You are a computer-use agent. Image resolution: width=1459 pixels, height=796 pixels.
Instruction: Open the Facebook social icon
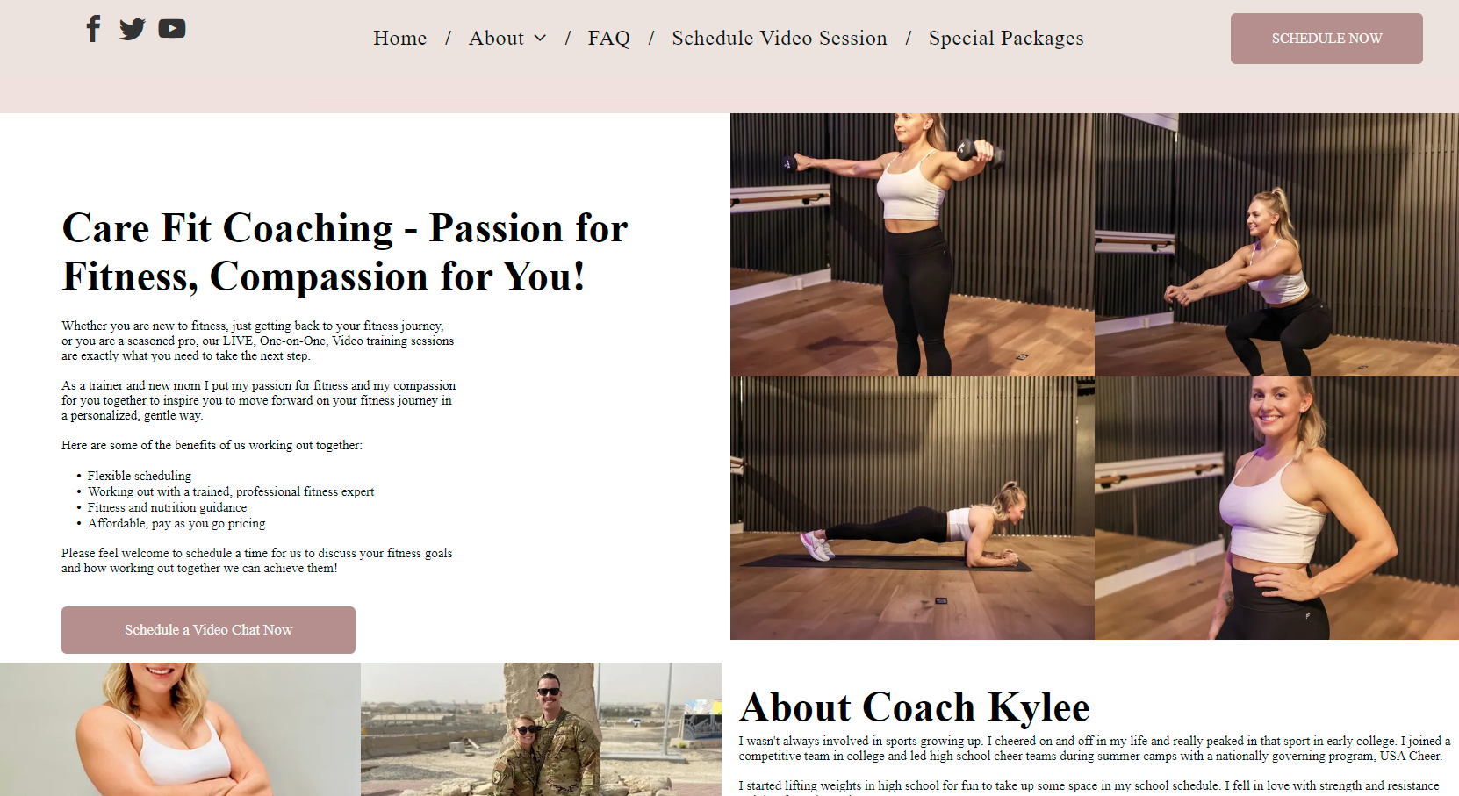tap(93, 28)
